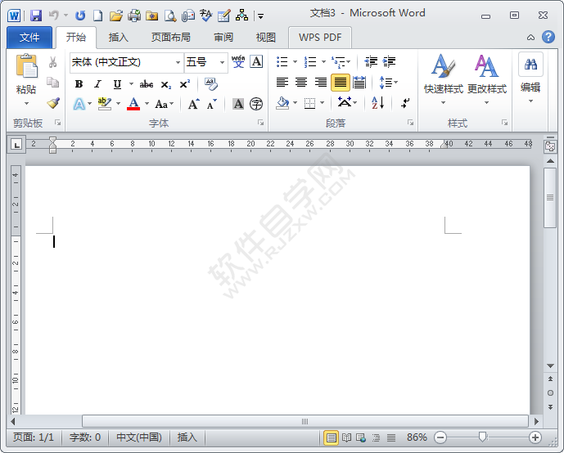This screenshot has height=453, width=564.
Task: Click the Redo repeat icon
Action: 80,16
